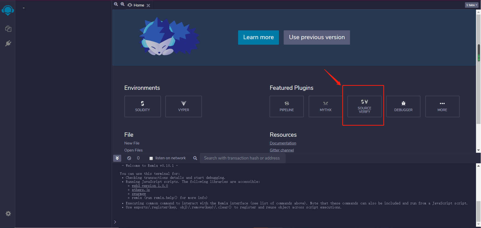Open the File explorers sidebar icon
481x228 pixels.
(x=8, y=29)
